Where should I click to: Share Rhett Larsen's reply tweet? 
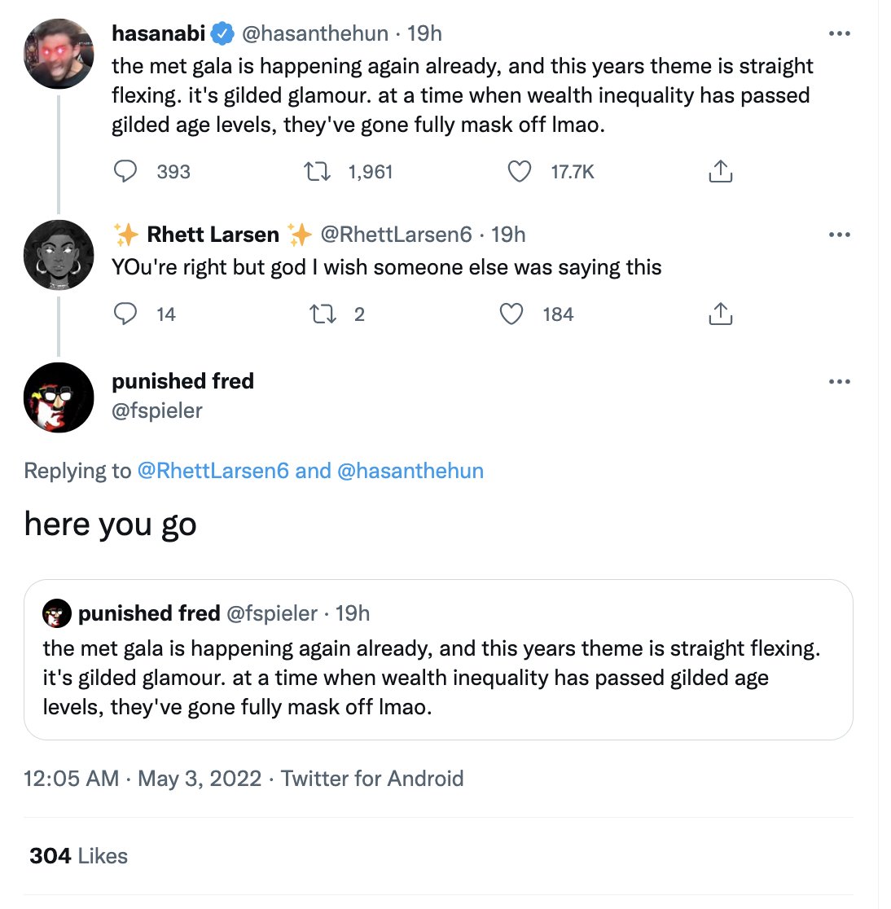tap(721, 314)
